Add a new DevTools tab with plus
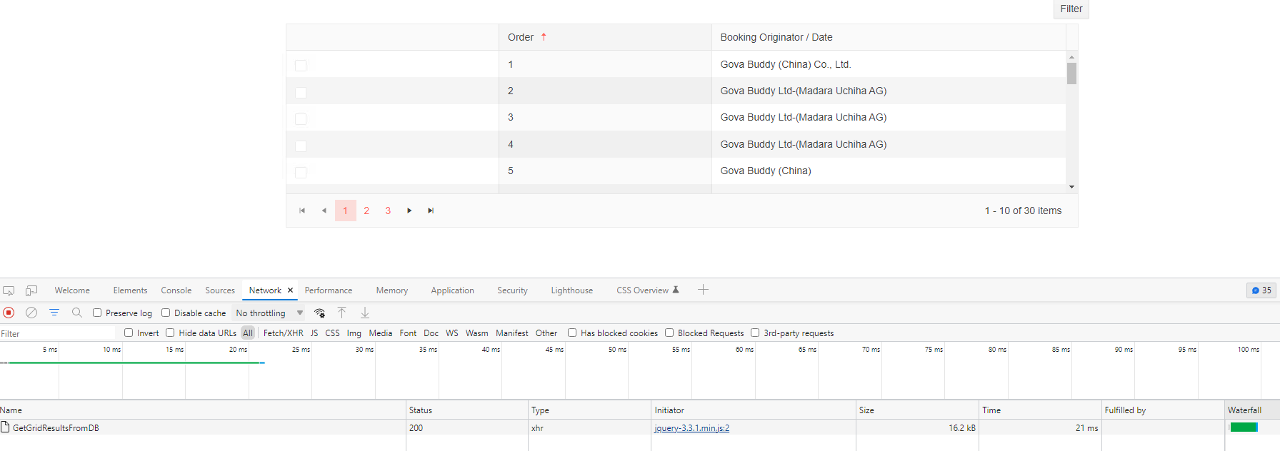The height and width of the screenshot is (451, 1280). pos(703,290)
